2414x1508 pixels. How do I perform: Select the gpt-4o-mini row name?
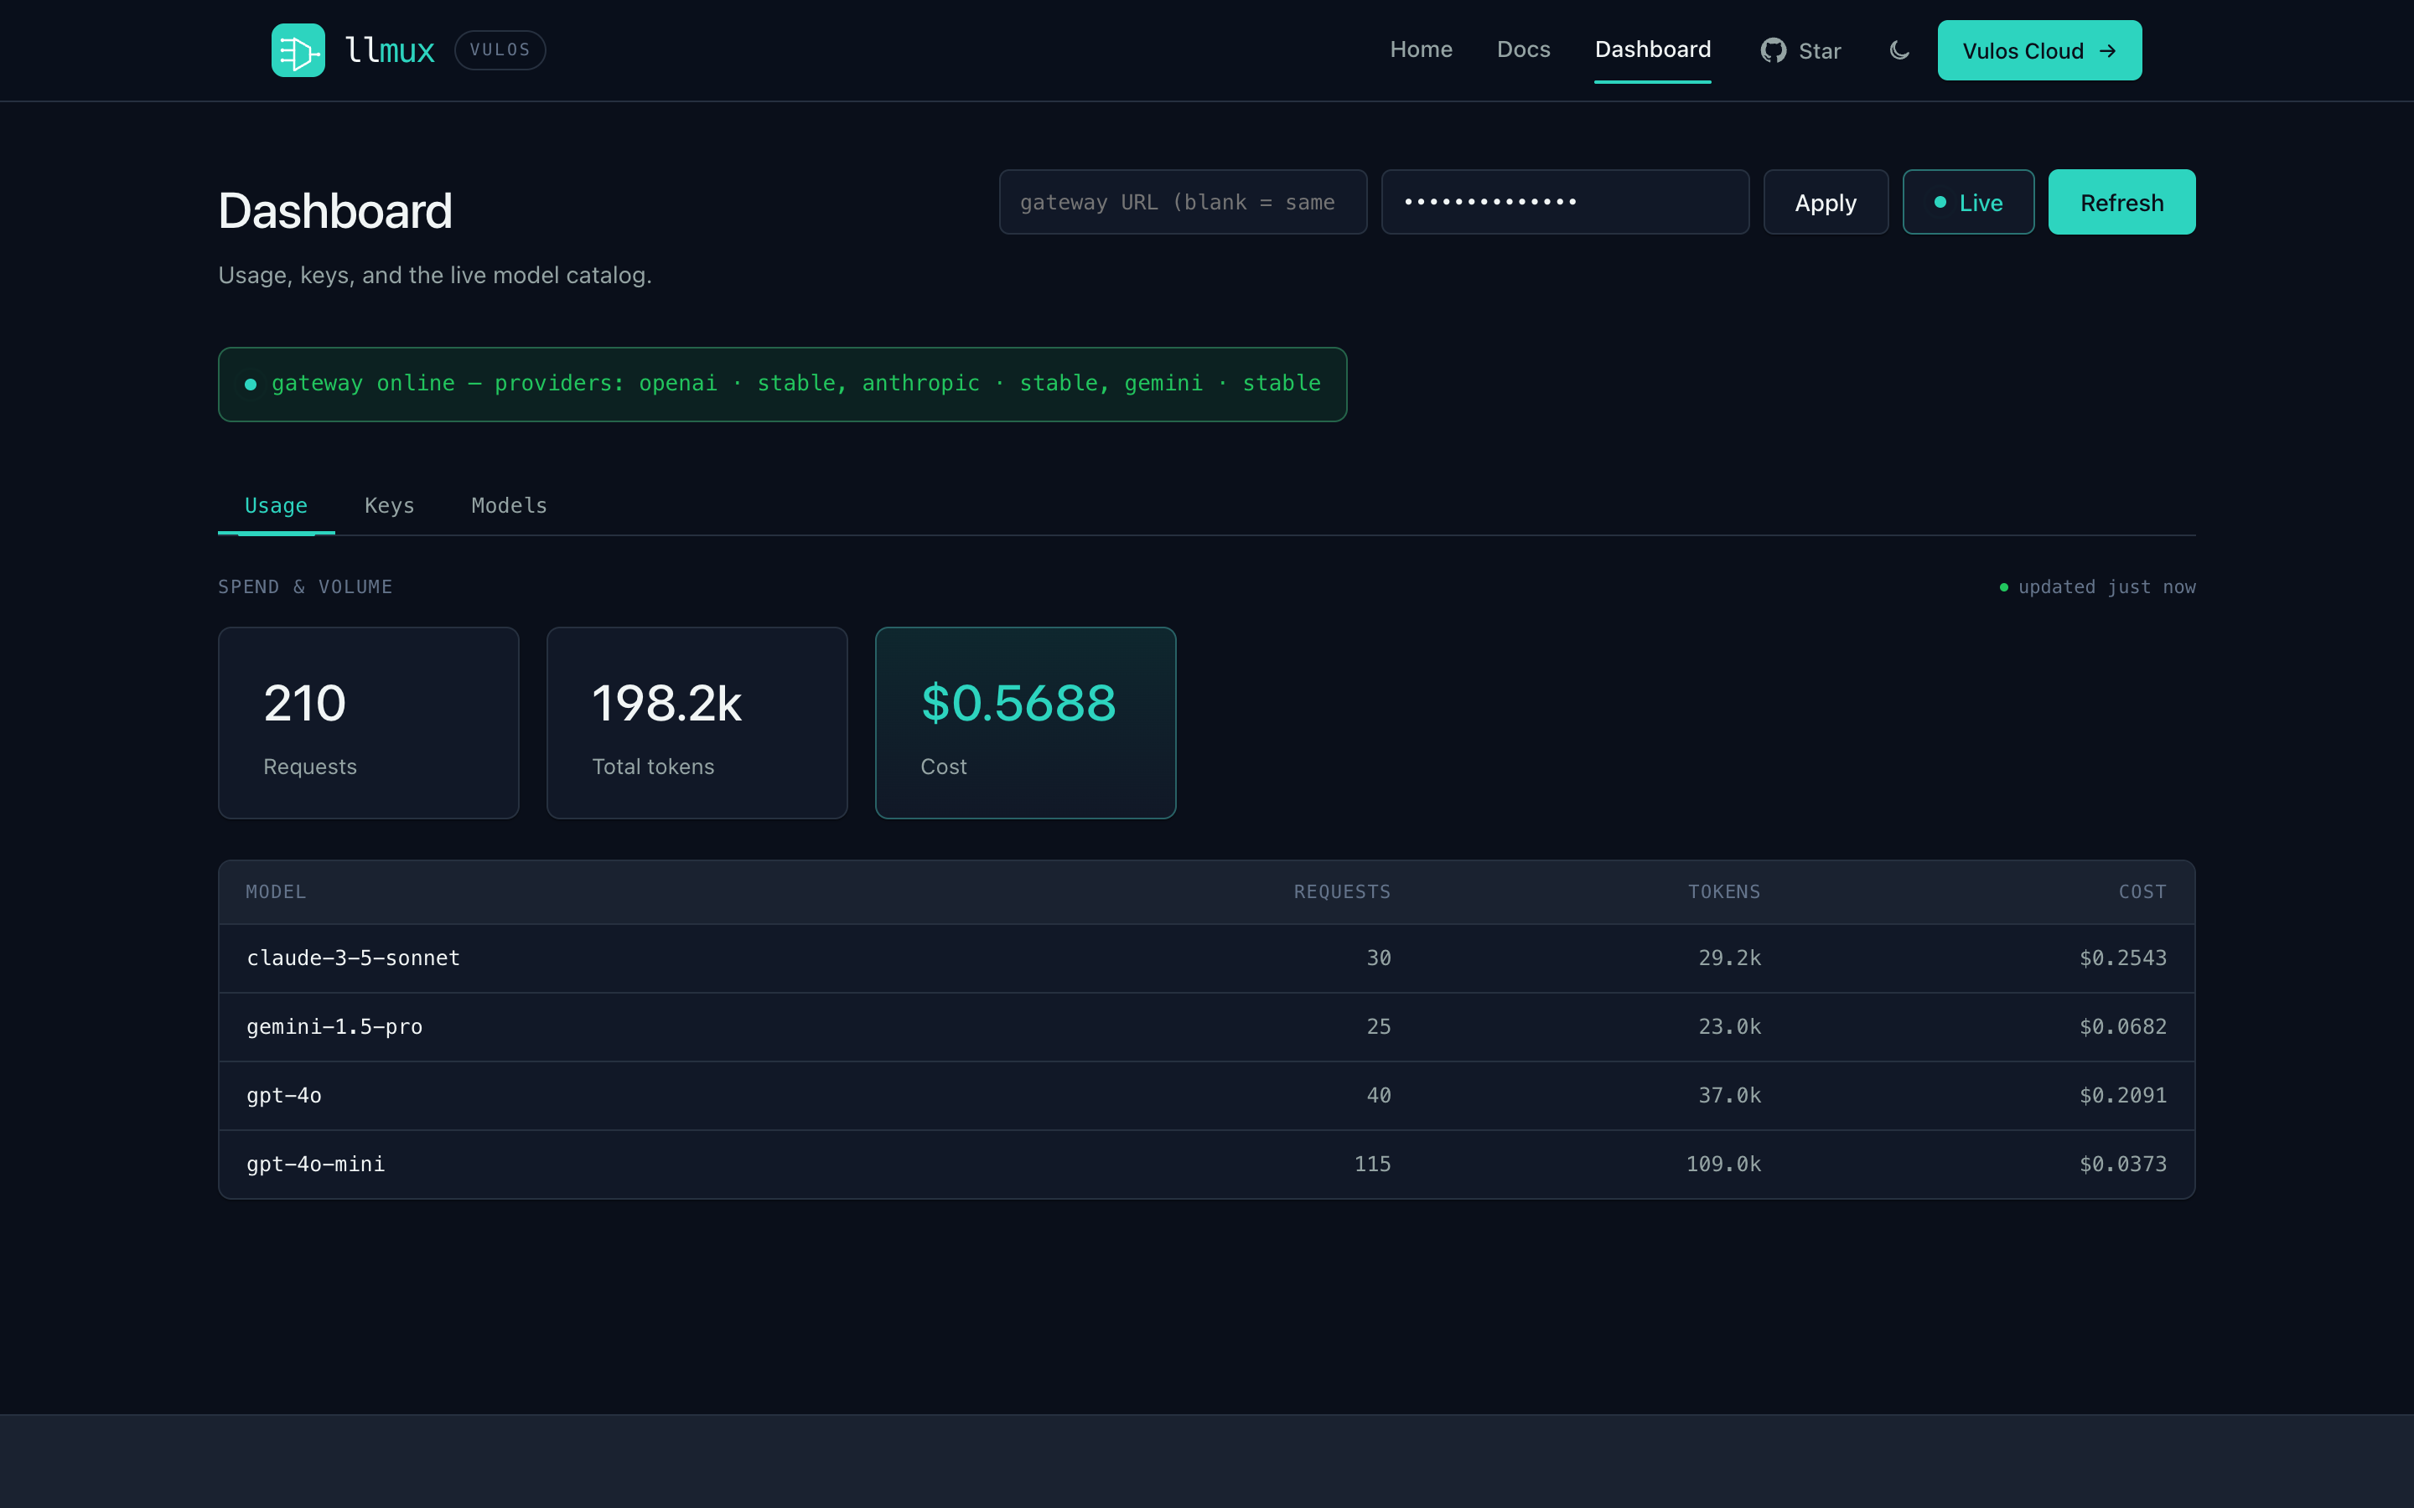point(315,1164)
